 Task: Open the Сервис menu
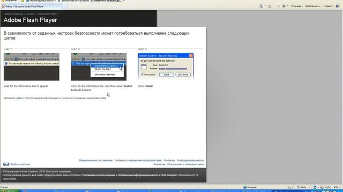pyautogui.click(x=329, y=6)
